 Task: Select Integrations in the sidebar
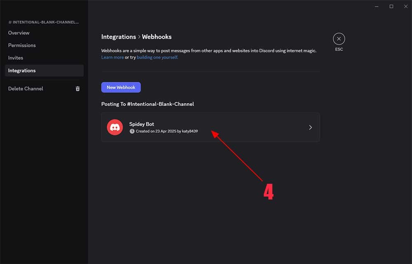click(x=44, y=70)
